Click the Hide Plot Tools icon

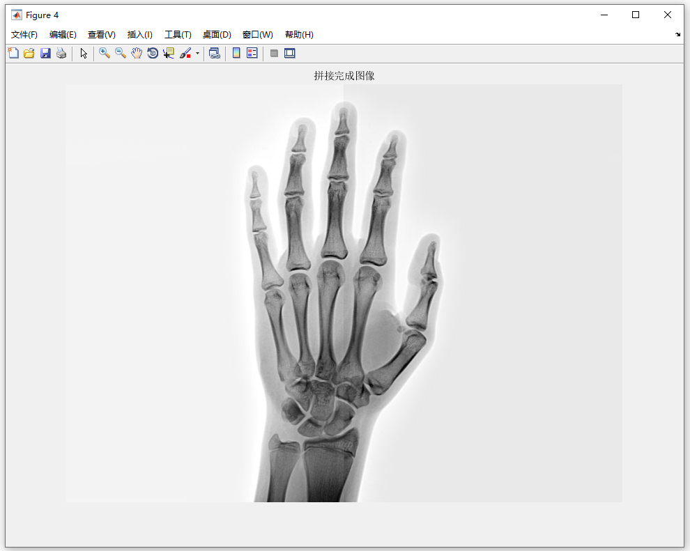[274, 53]
